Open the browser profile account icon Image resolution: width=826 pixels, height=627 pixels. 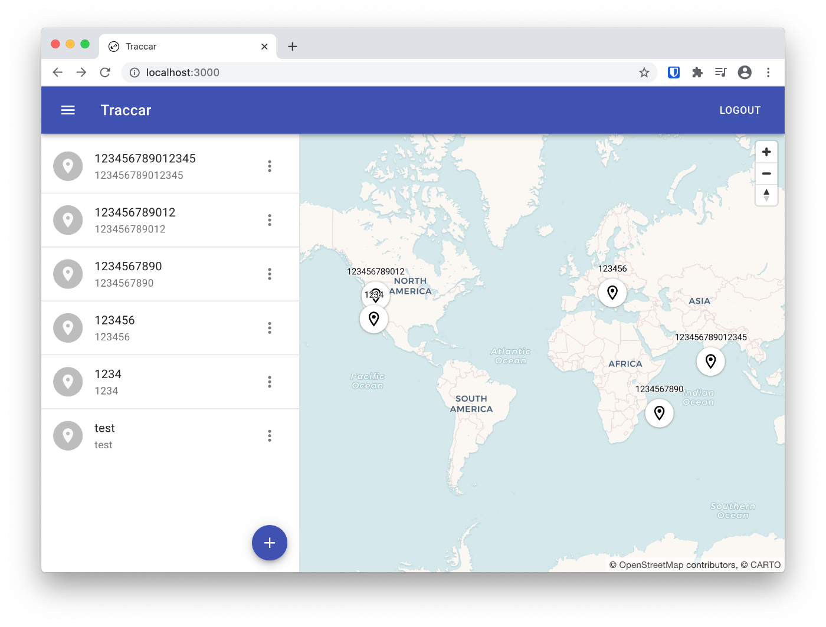click(x=745, y=73)
